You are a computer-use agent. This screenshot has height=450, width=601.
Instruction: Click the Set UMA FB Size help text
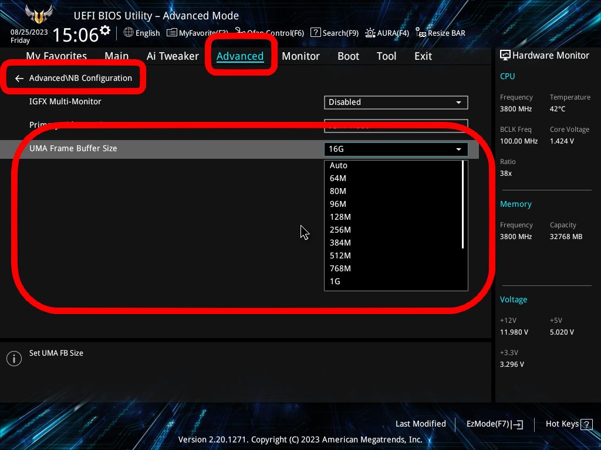pos(56,353)
